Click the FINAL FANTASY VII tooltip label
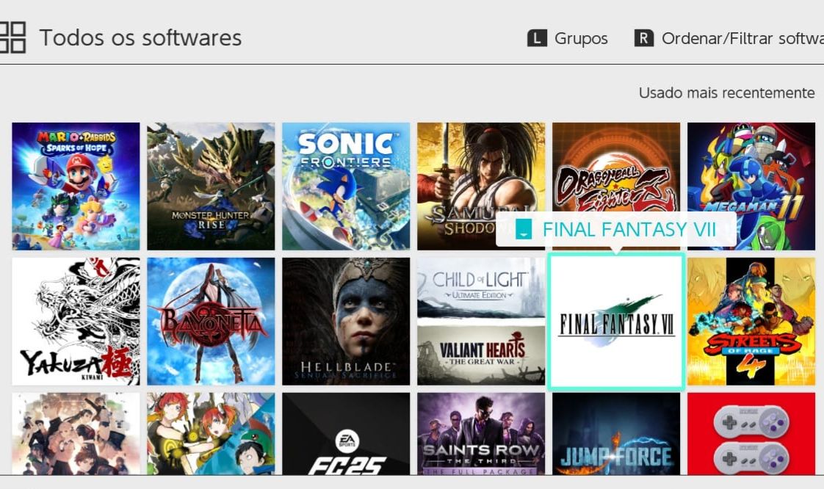The width and height of the screenshot is (824, 489). click(629, 230)
